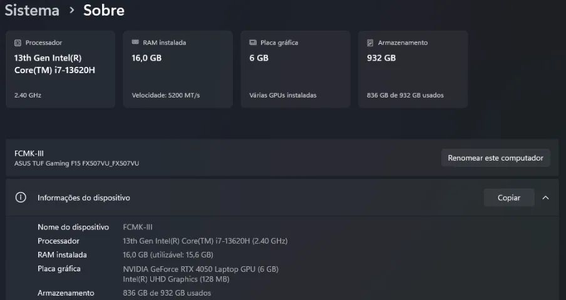Select the 'FCMK-III' device name value in list
Viewport: 566px width, 300px height.
point(138,227)
